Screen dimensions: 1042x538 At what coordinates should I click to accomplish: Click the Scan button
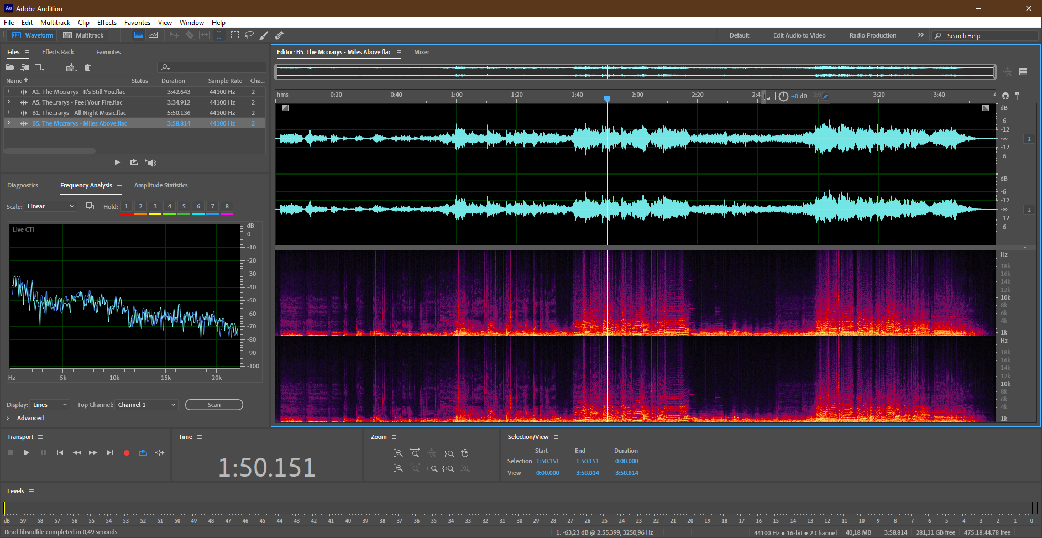pos(214,405)
